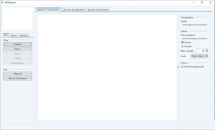This screenshot has width=215, height=130.
Task: Collapse the options panel with the > arrow
Action: click(178, 67)
